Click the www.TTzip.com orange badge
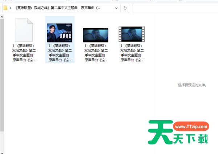 coord(191,127)
